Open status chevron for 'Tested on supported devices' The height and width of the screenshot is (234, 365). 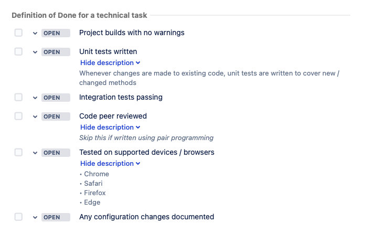(x=35, y=153)
